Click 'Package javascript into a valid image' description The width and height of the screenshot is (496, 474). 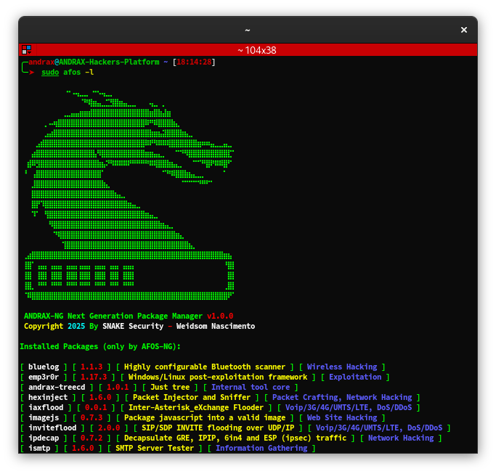pos(205,417)
